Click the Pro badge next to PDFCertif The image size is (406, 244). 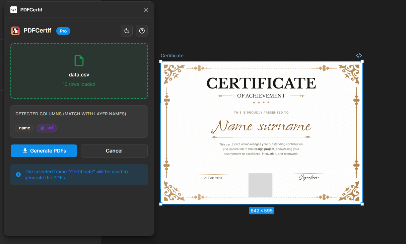[x=63, y=30]
